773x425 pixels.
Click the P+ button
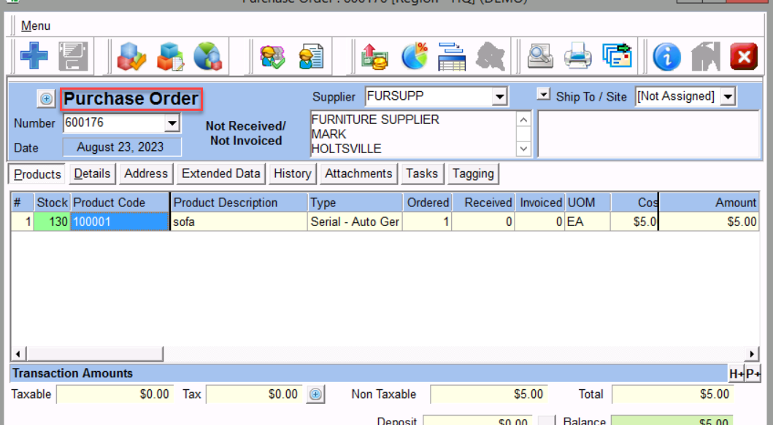point(753,373)
